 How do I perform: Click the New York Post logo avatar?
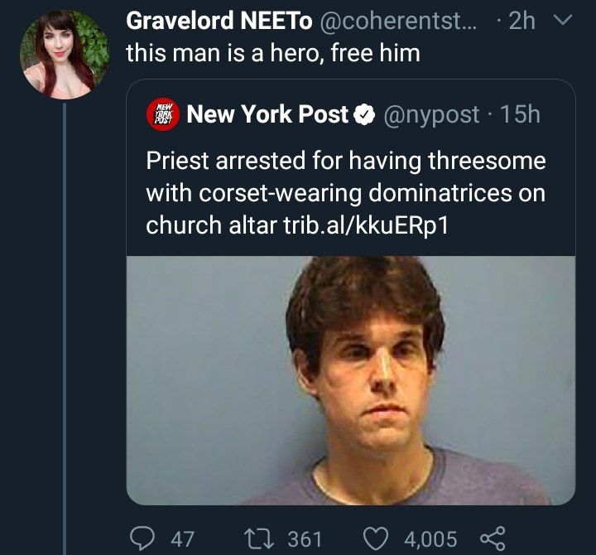[163, 114]
